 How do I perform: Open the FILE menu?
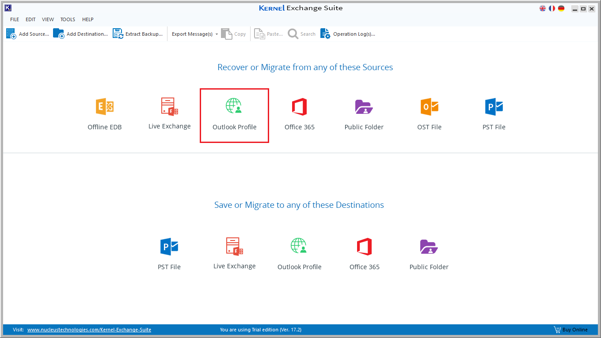coord(15,19)
